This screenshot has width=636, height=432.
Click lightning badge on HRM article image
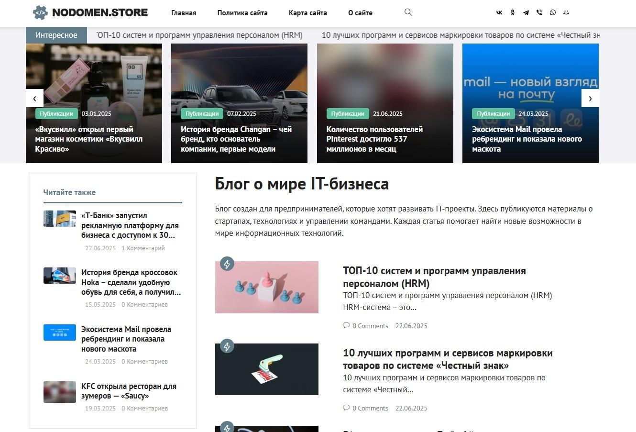tap(227, 264)
